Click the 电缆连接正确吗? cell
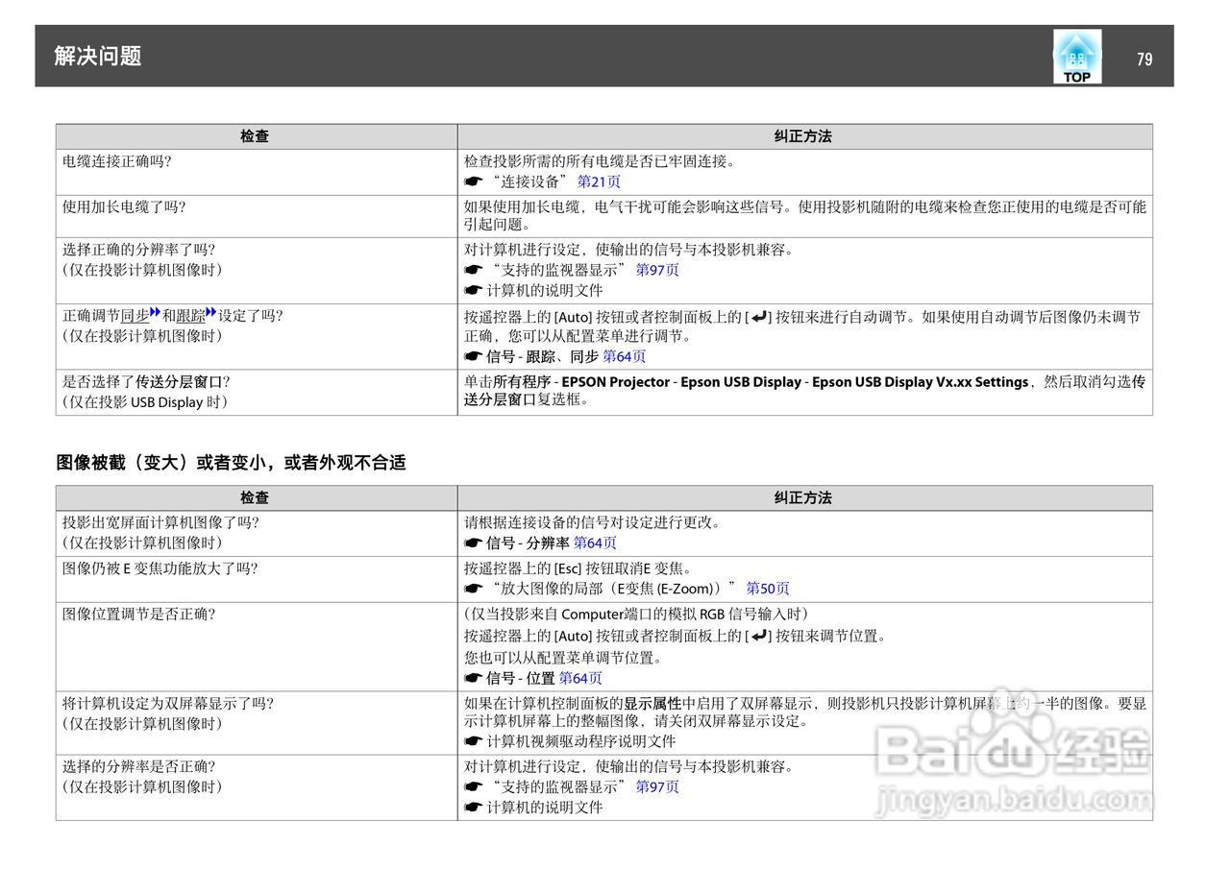 click(256, 172)
